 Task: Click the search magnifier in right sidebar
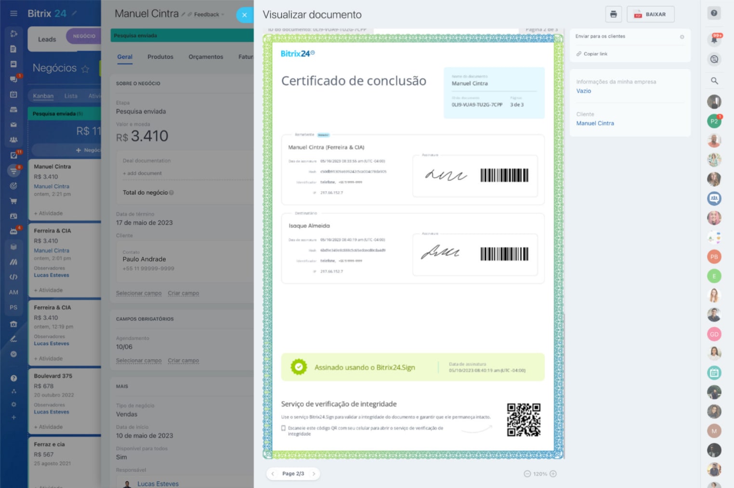pos(714,81)
